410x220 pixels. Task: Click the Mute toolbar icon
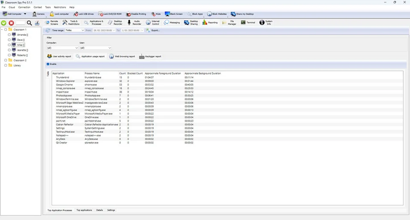(153, 14)
